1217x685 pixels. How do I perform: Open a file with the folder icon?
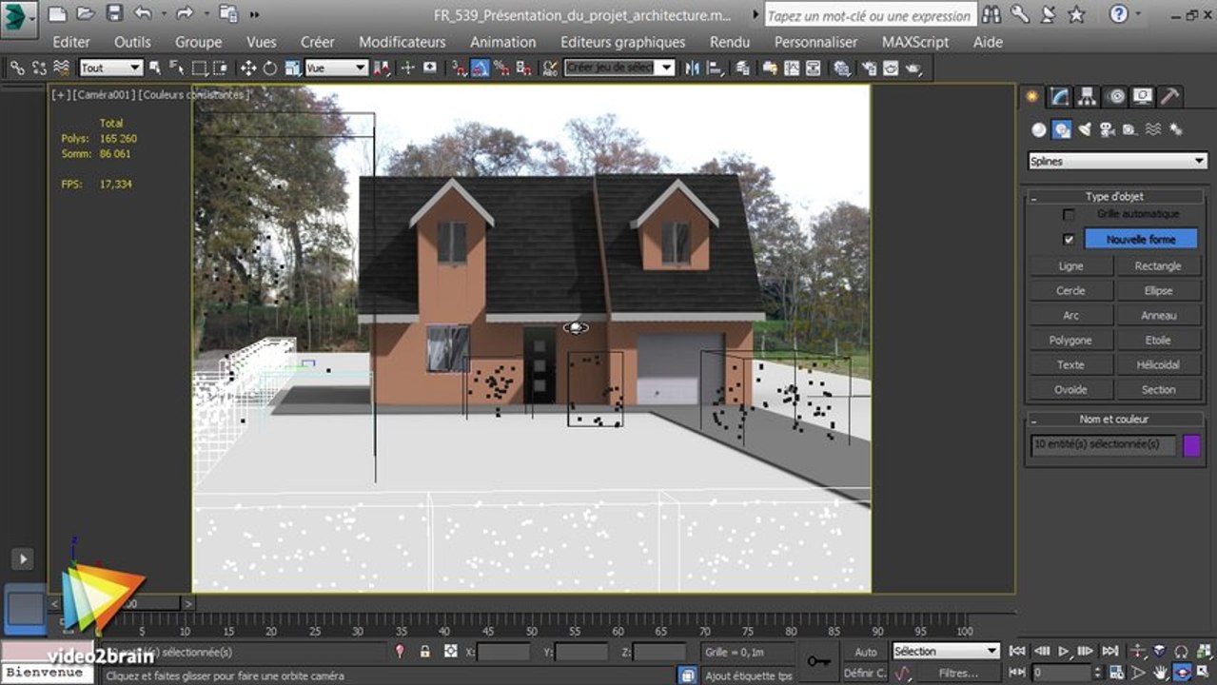pyautogui.click(x=86, y=14)
